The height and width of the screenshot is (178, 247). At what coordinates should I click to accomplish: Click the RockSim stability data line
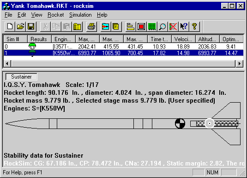[124, 164]
